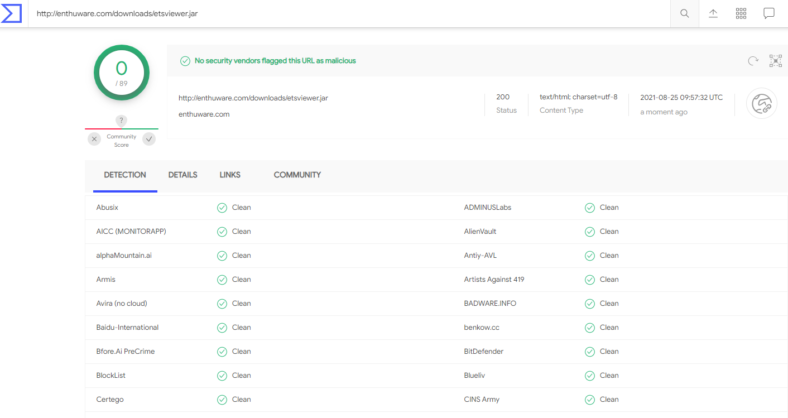788x418 pixels.
Task: Click the search magnifier icon
Action: 684,14
